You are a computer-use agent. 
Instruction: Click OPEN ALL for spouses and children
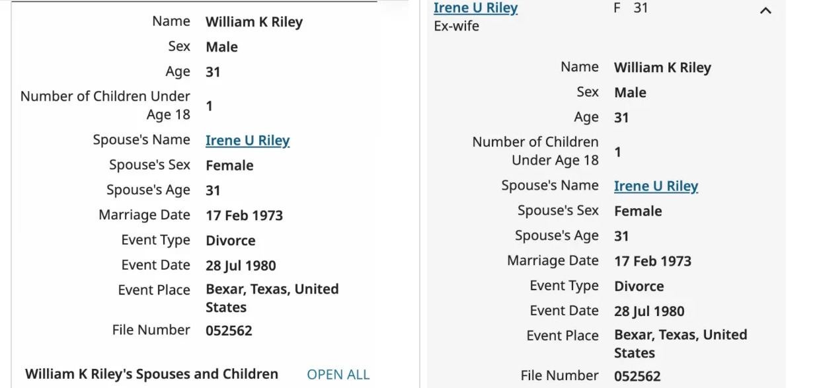tap(338, 375)
